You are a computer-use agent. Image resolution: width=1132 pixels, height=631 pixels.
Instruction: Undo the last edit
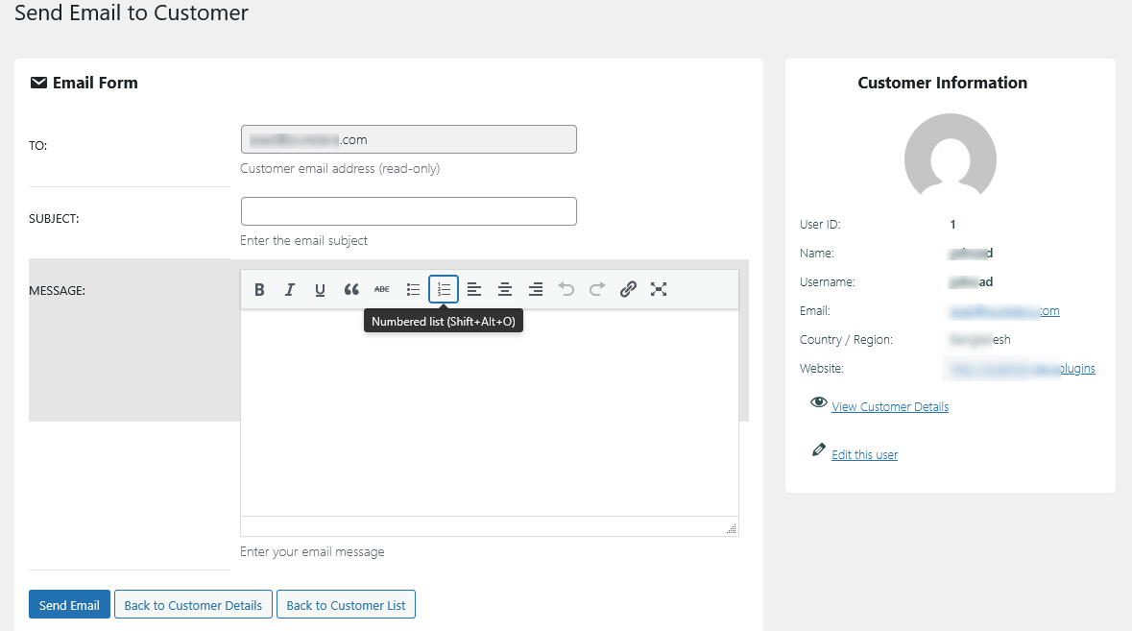pyautogui.click(x=566, y=289)
